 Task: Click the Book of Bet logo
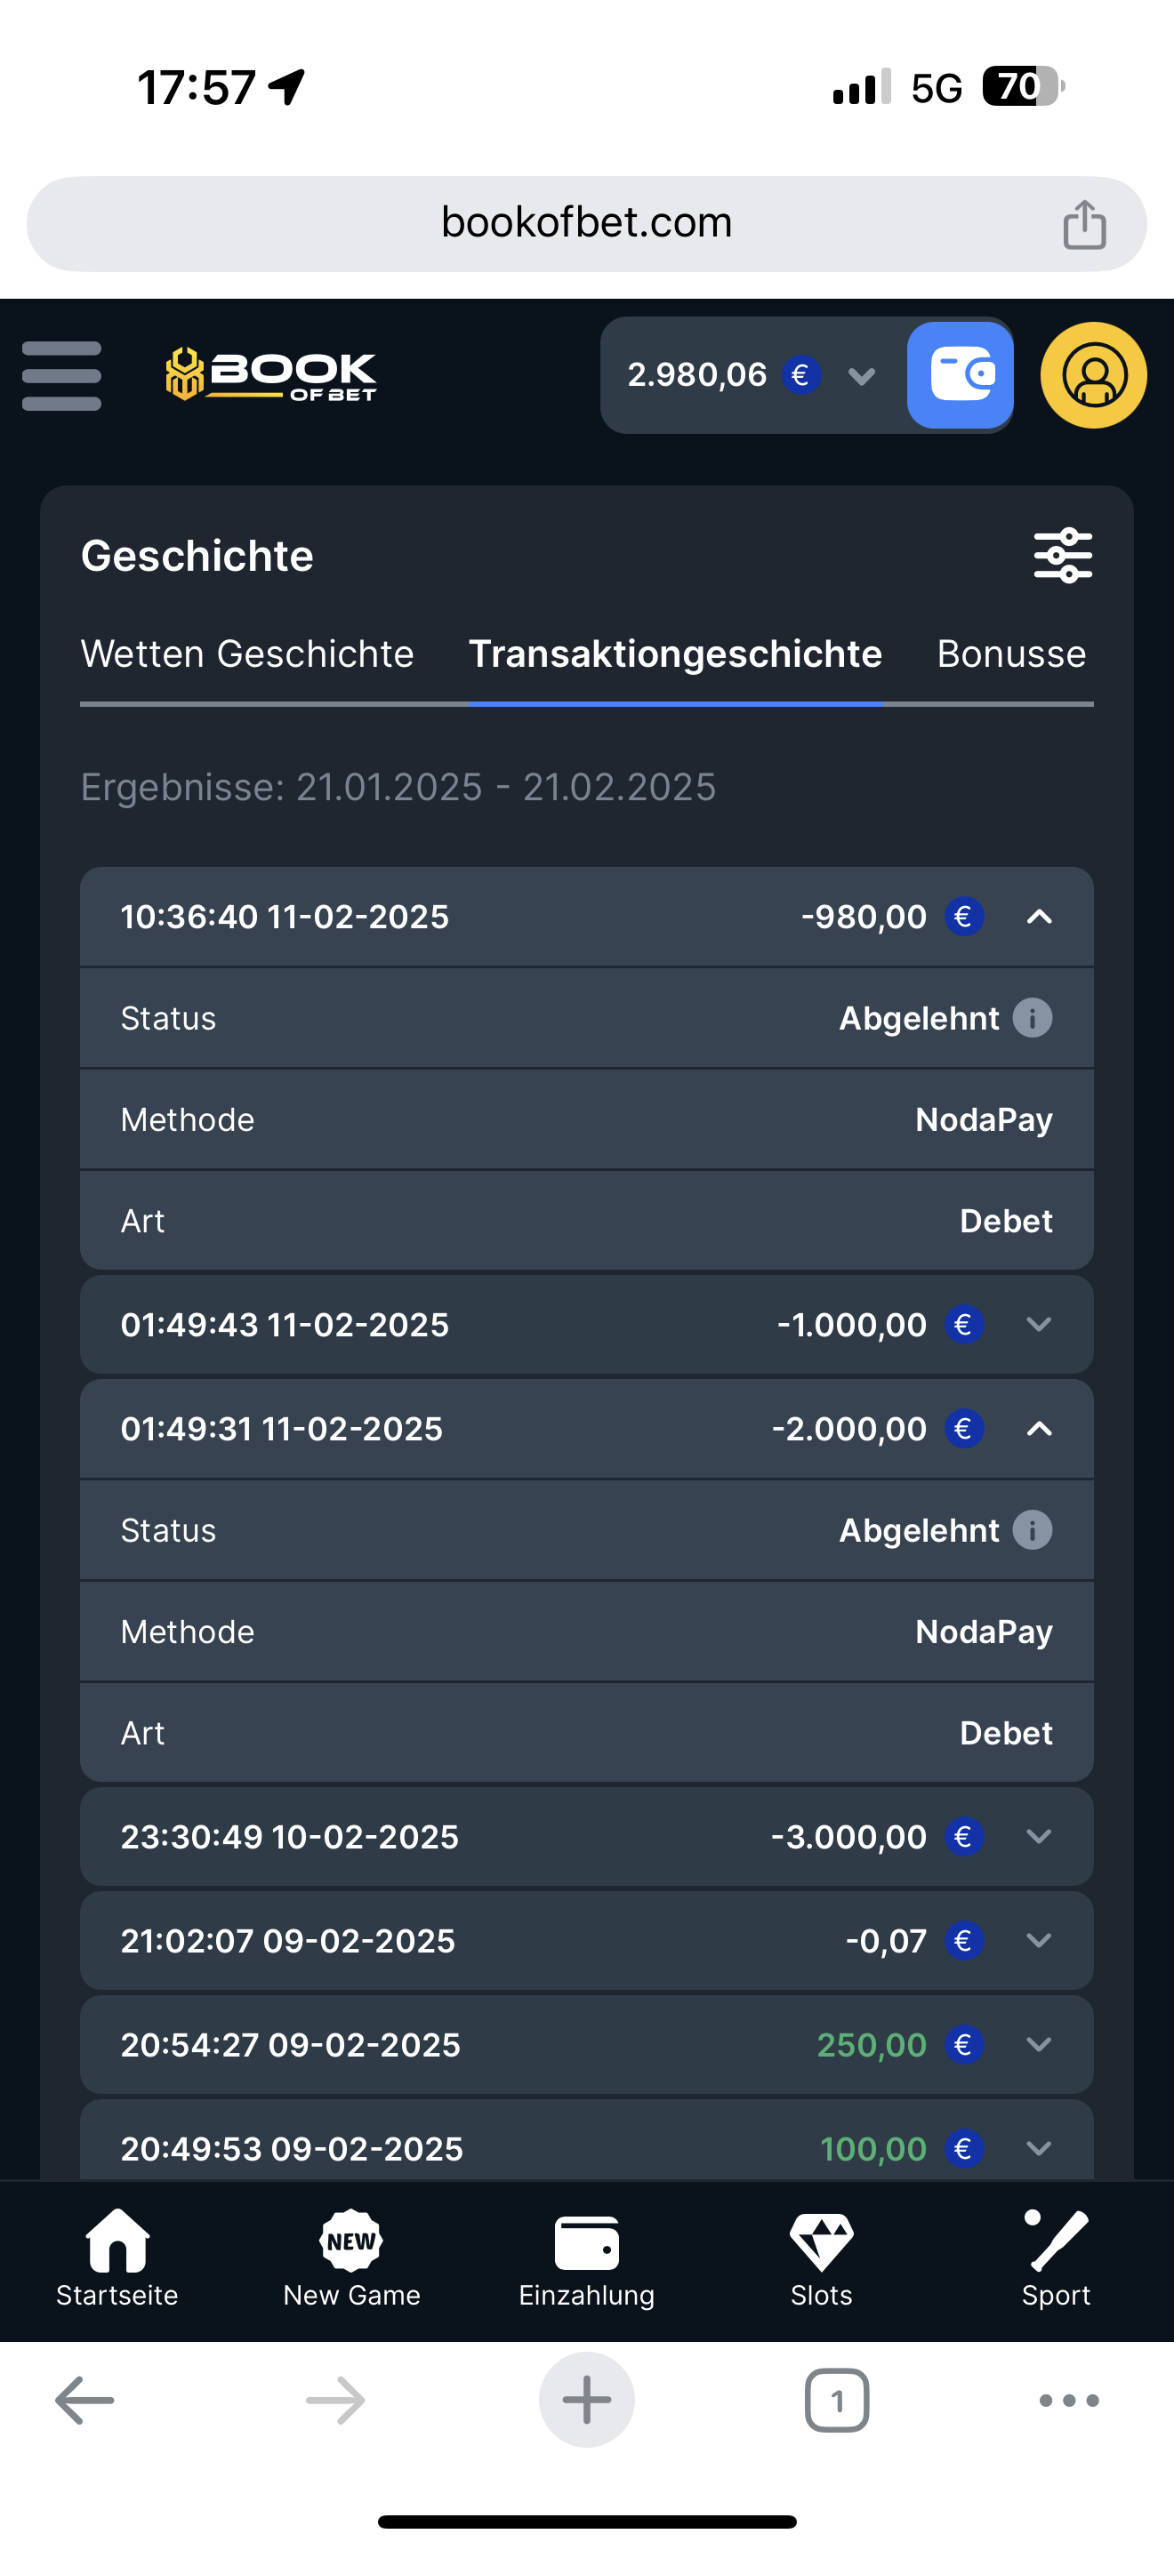pos(271,375)
